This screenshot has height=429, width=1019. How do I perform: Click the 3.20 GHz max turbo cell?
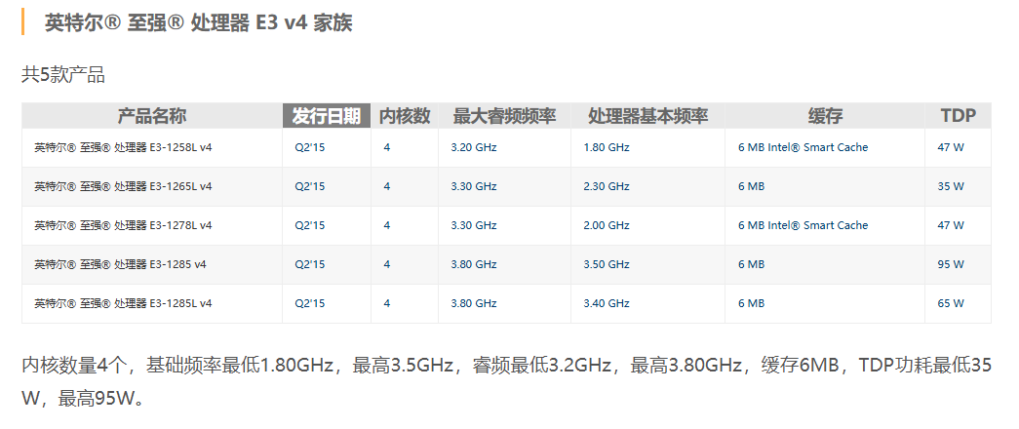474,147
